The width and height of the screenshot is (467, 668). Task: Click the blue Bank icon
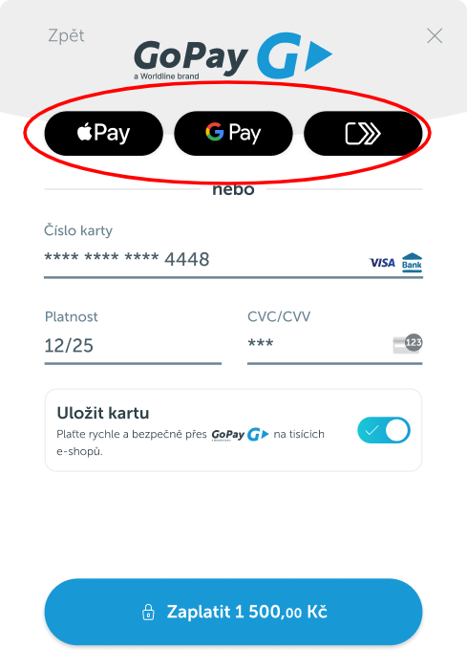412,262
